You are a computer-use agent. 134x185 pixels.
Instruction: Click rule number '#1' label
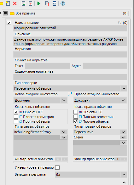click(x=119, y=23)
